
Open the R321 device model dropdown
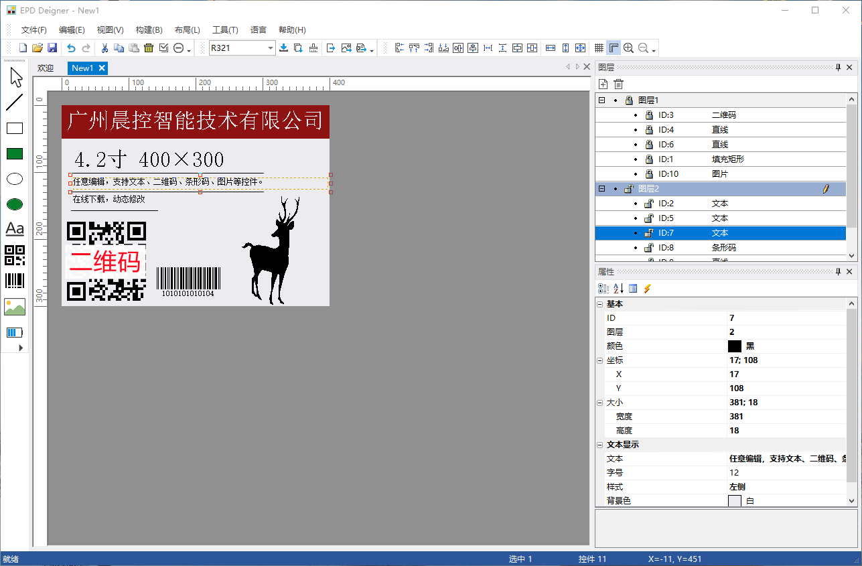(x=271, y=48)
